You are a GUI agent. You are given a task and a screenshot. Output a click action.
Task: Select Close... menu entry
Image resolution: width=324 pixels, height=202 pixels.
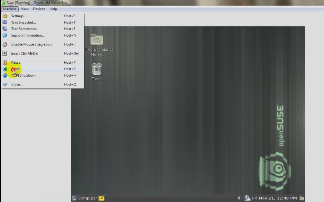(42, 84)
